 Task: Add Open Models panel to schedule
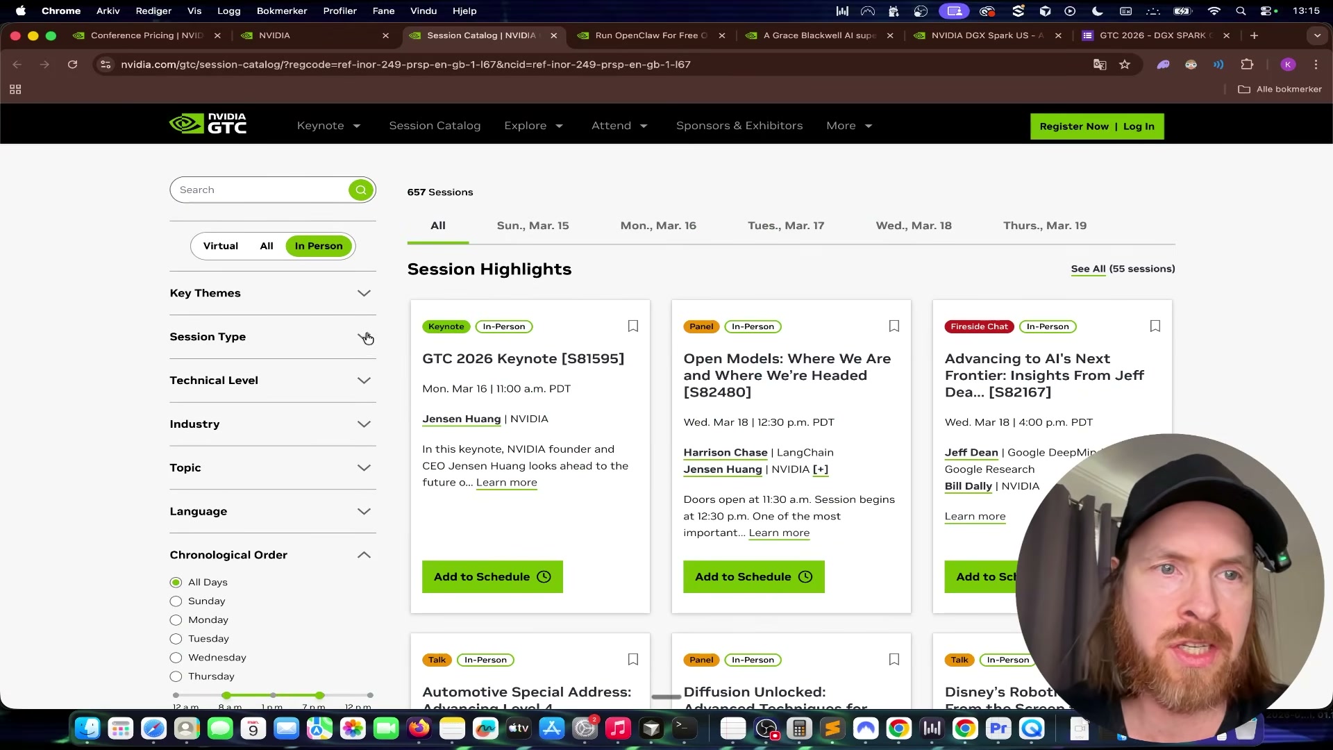753,577
